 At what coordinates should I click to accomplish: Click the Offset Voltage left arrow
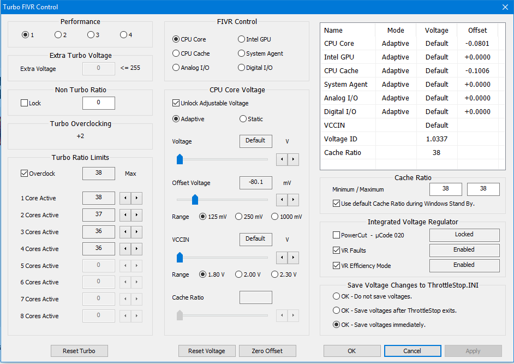(282, 200)
